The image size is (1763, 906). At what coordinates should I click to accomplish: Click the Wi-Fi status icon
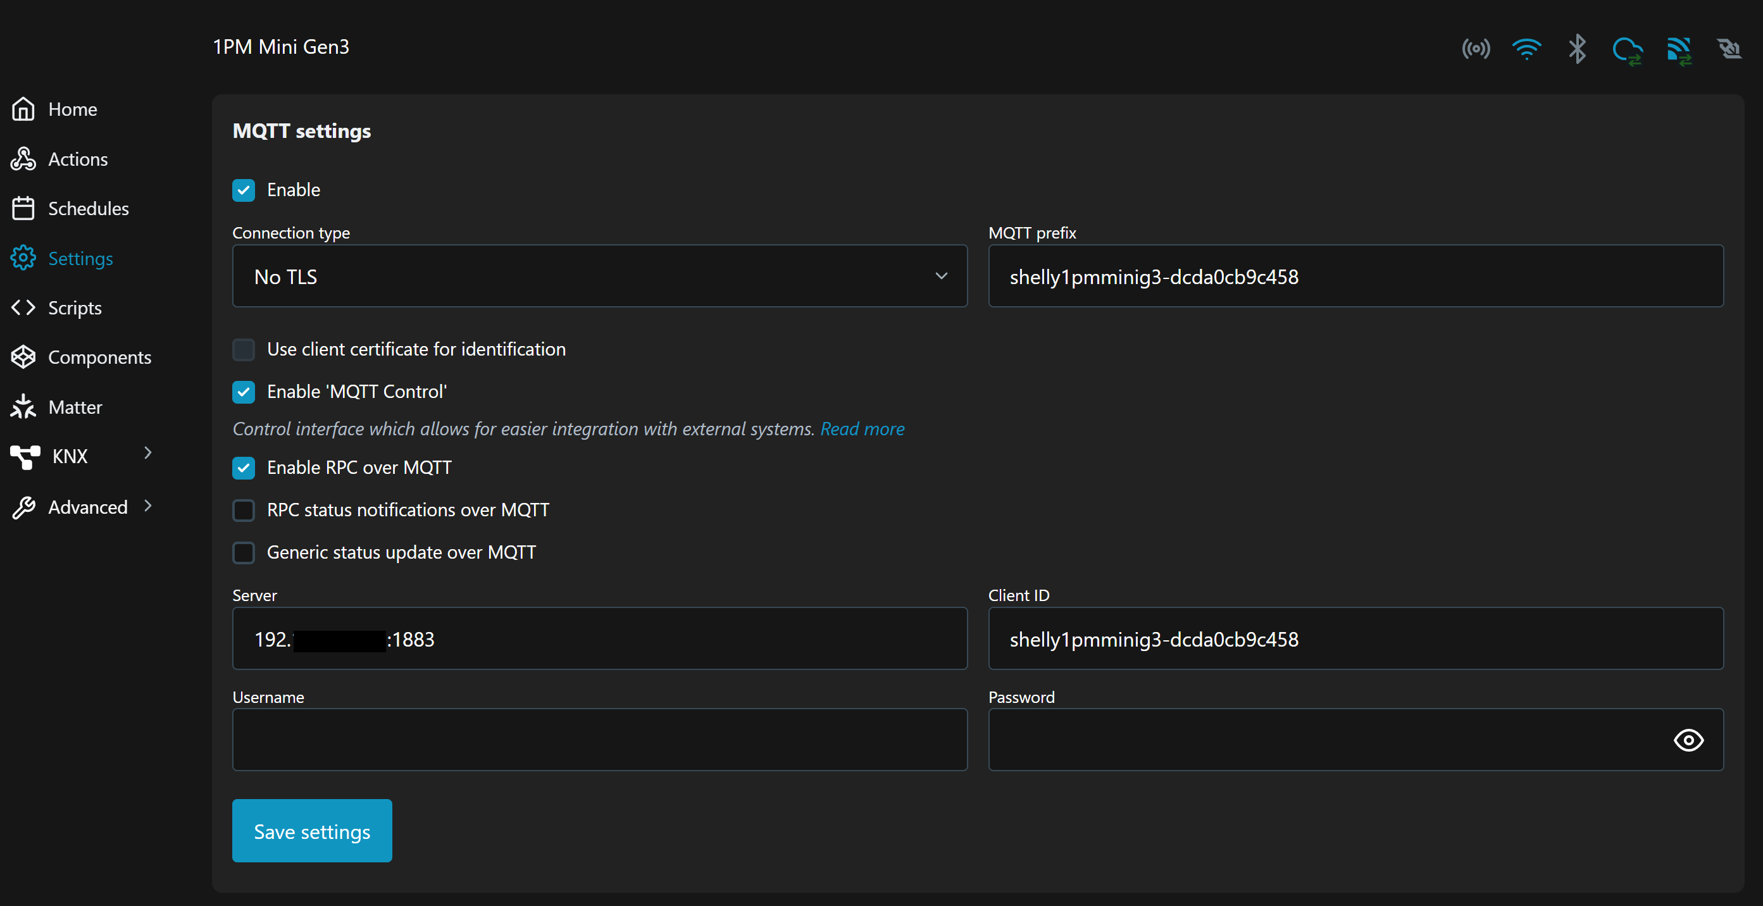tap(1526, 49)
